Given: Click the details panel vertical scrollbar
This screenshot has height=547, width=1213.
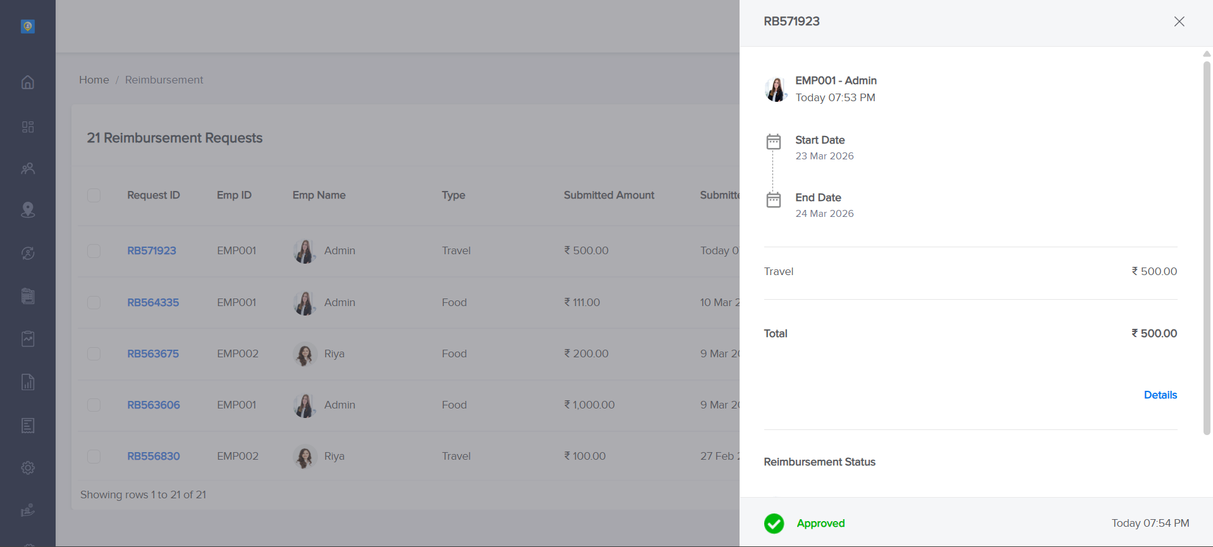Looking at the screenshot, I should 1207,247.
